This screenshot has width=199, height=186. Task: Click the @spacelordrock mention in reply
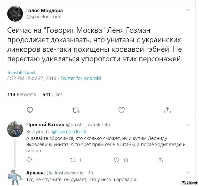coord(69,132)
